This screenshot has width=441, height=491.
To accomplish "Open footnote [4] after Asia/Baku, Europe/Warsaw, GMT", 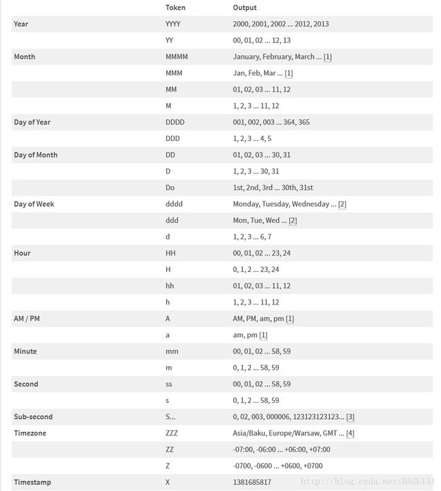I will tap(350, 433).
